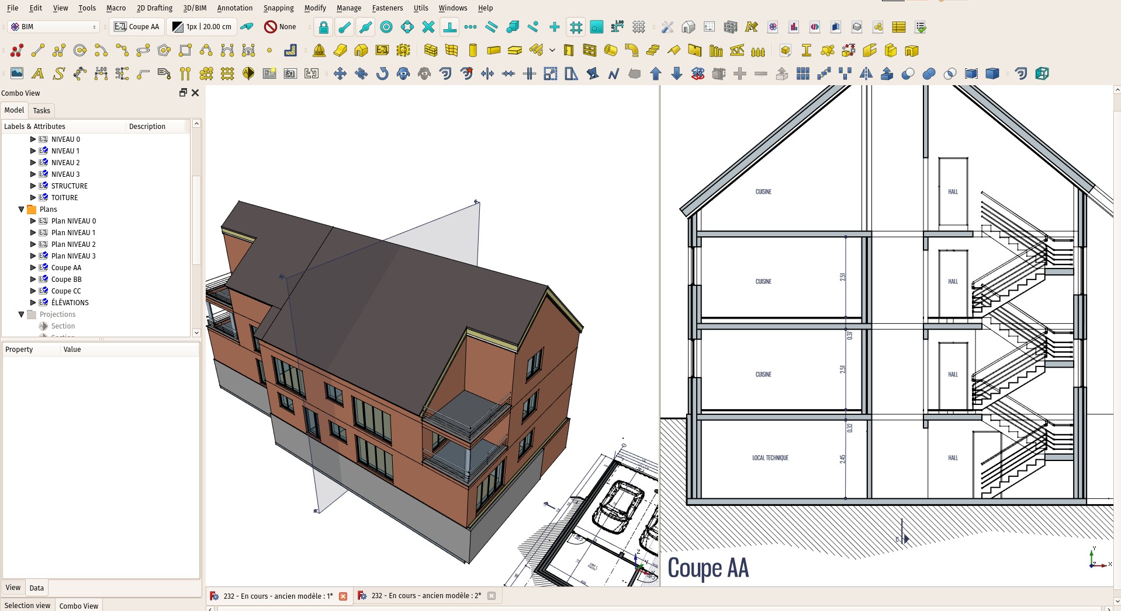This screenshot has height=611, width=1121.
Task: Open the Snapping menu
Action: tap(278, 8)
